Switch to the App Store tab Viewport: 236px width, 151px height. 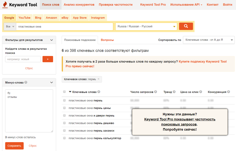(80, 18)
